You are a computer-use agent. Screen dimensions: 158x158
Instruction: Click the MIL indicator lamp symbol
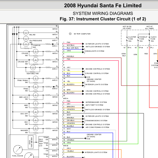[x=26, y=33]
